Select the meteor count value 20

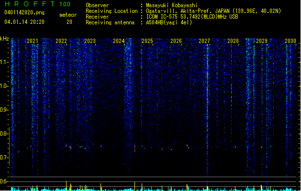(69, 22)
